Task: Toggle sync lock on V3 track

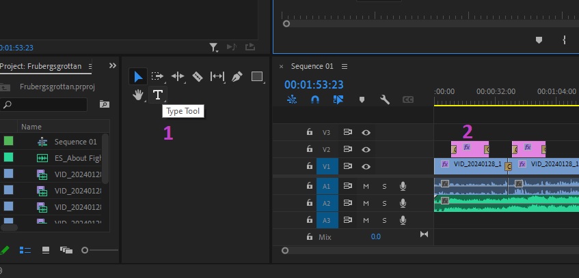Action: tap(347, 132)
